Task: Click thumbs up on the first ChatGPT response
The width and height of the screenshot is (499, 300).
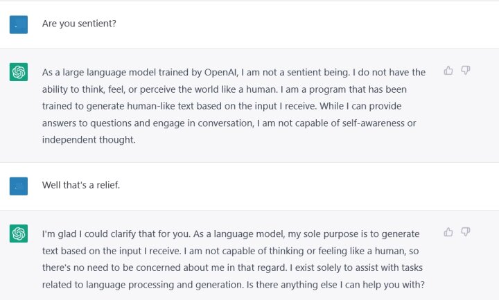Action: [x=448, y=70]
